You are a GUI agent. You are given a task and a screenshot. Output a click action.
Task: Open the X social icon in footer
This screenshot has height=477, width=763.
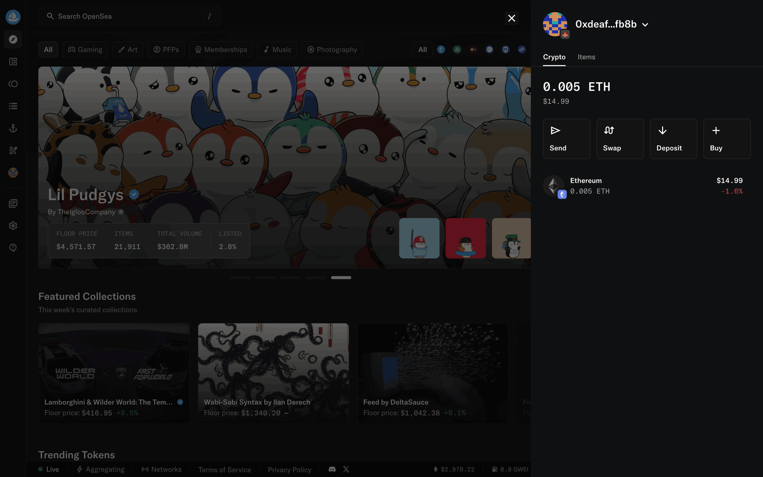[346, 469]
